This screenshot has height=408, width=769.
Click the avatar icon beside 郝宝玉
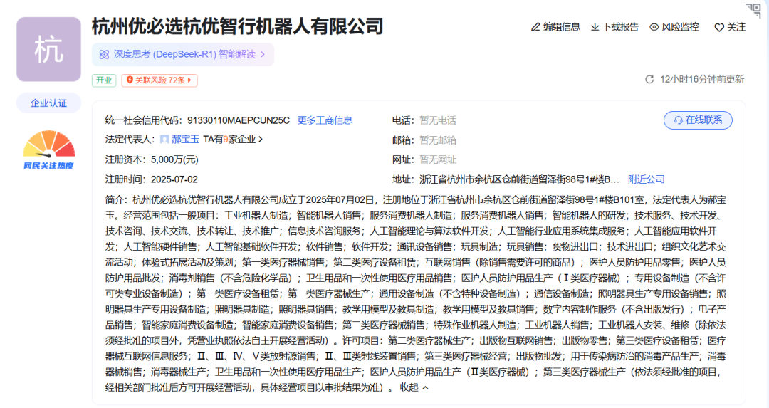[164, 140]
